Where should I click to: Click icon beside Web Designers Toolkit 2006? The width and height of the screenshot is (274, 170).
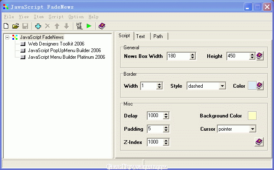(23, 44)
